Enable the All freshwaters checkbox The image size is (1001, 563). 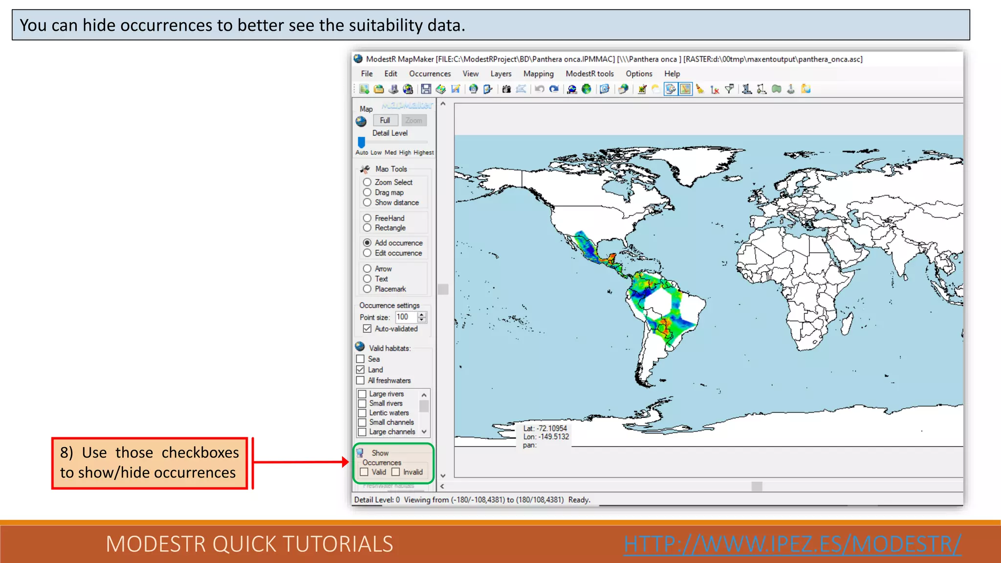360,380
